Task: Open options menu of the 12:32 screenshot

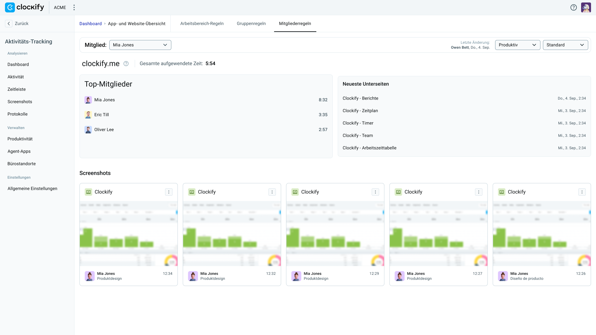Action: (x=272, y=192)
